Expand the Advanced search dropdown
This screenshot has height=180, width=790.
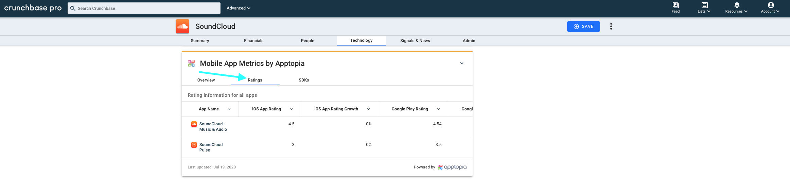pos(239,8)
